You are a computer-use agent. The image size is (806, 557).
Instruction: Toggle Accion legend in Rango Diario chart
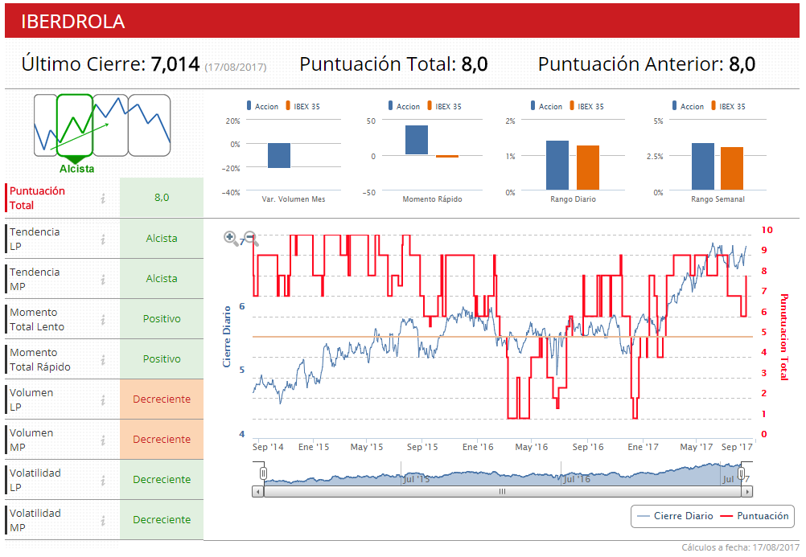(x=546, y=106)
